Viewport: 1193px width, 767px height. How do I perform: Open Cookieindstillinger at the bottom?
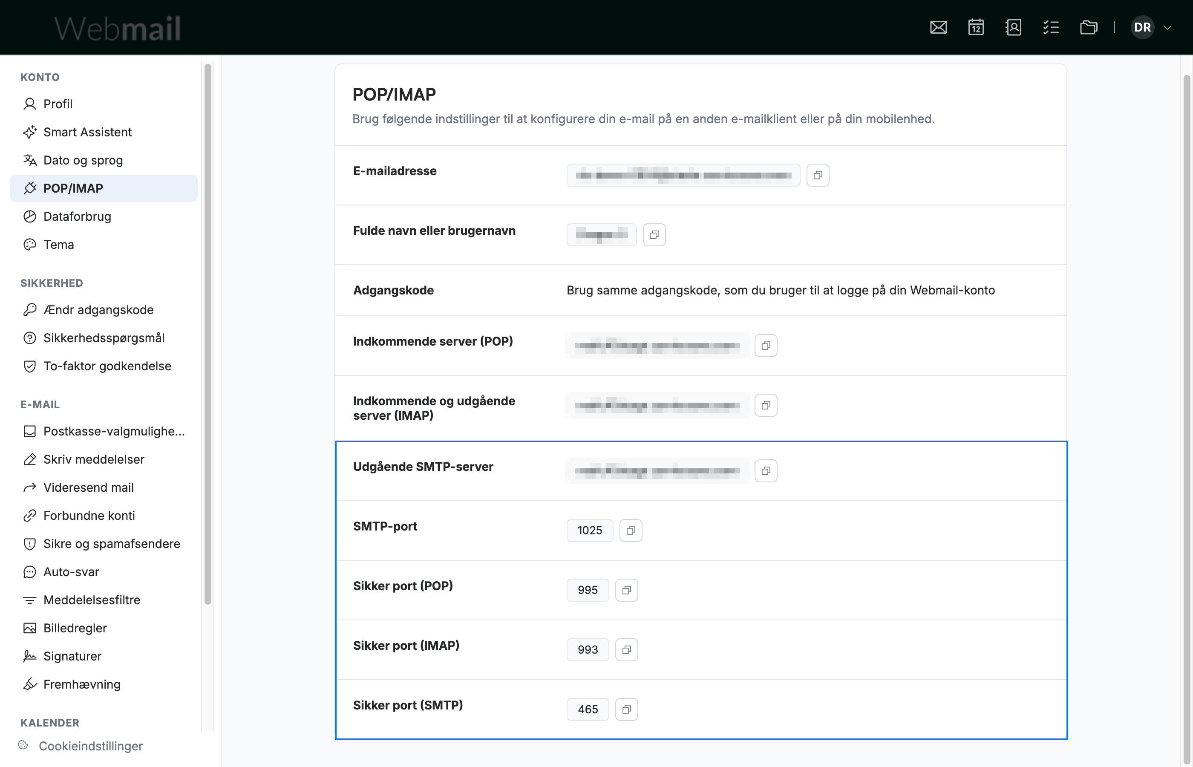(x=81, y=746)
